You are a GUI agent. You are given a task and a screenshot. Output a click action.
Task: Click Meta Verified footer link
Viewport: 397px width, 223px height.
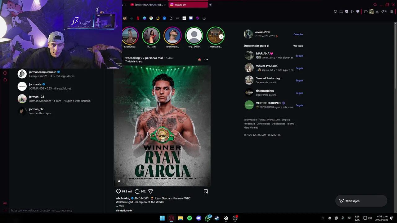(x=251, y=128)
